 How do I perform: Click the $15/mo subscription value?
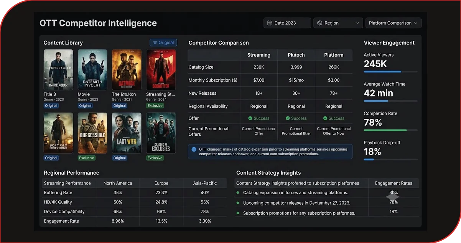point(296,80)
